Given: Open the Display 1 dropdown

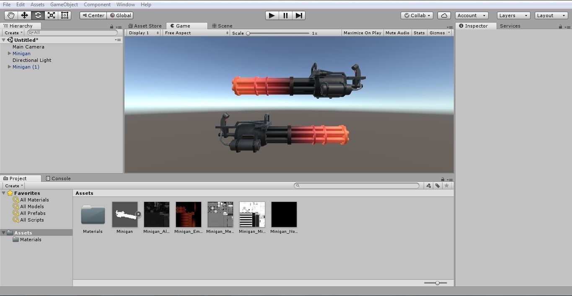Looking at the screenshot, I should (x=144, y=33).
